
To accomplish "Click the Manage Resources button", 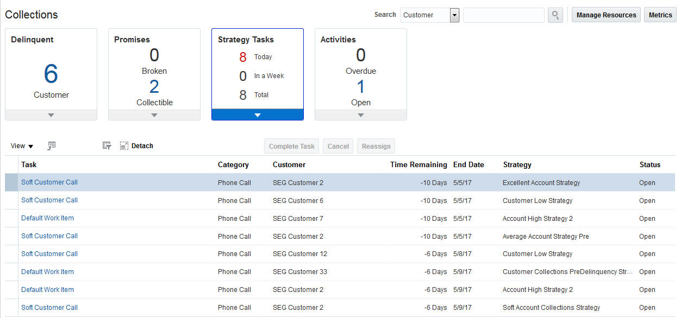I will pos(606,15).
